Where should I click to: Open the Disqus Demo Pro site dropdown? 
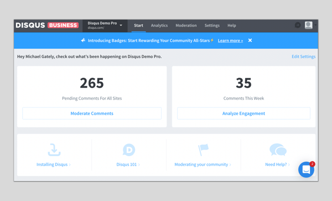[x=105, y=25]
